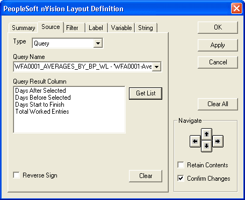This screenshot has width=245, height=200.
Task: Click the Navigate right arrow button
Action: point(218,141)
